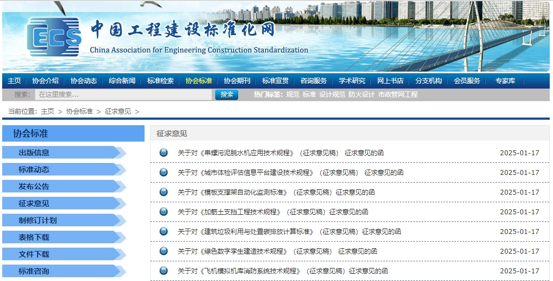553x281 pixels.
Task: Open 出版信息 in the left sidebar
Action: (x=34, y=153)
